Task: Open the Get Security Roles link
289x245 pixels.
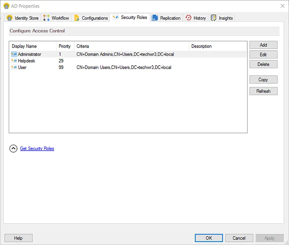Action: [37, 148]
